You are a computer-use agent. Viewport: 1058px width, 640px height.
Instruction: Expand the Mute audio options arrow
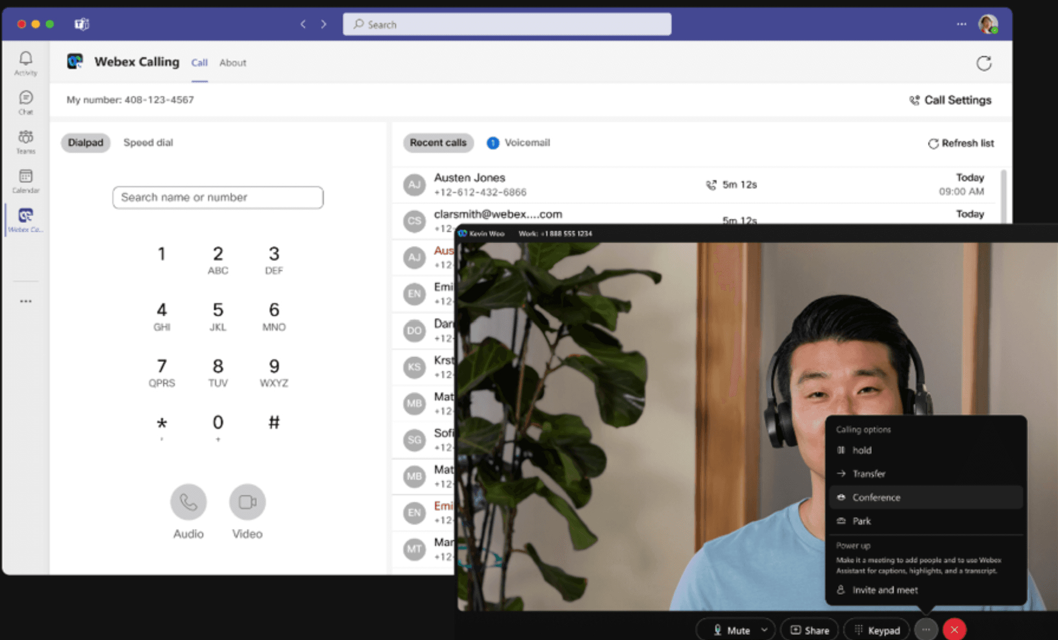coord(764,630)
